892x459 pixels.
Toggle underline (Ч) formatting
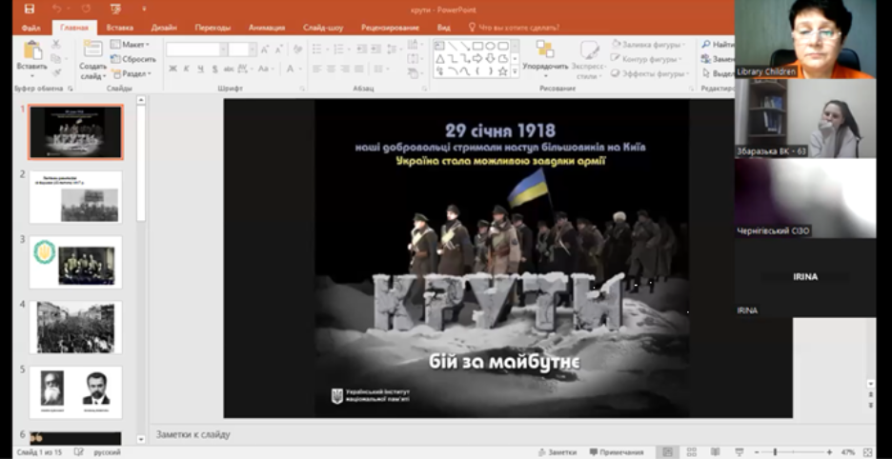tap(201, 69)
